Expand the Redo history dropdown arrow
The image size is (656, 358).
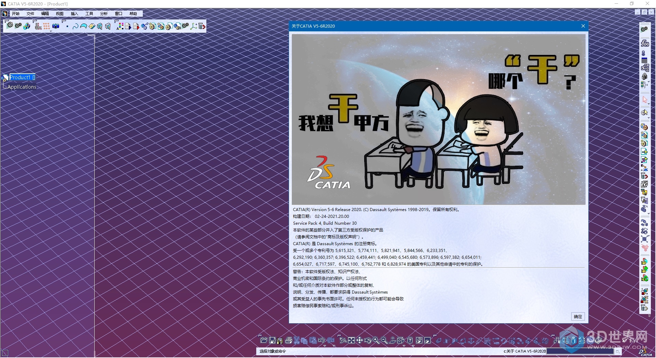point(334,346)
